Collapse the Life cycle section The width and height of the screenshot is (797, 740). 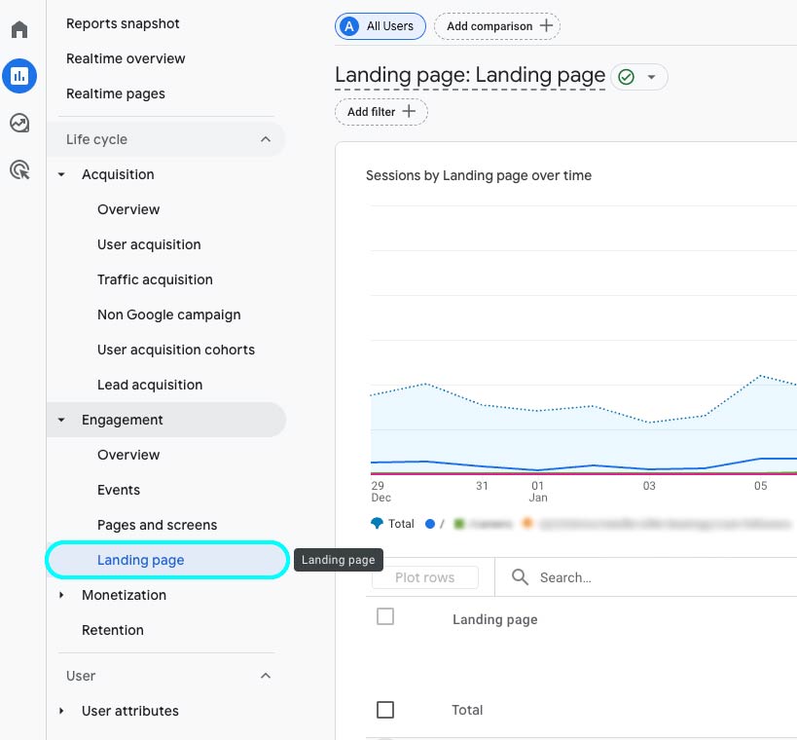click(266, 139)
